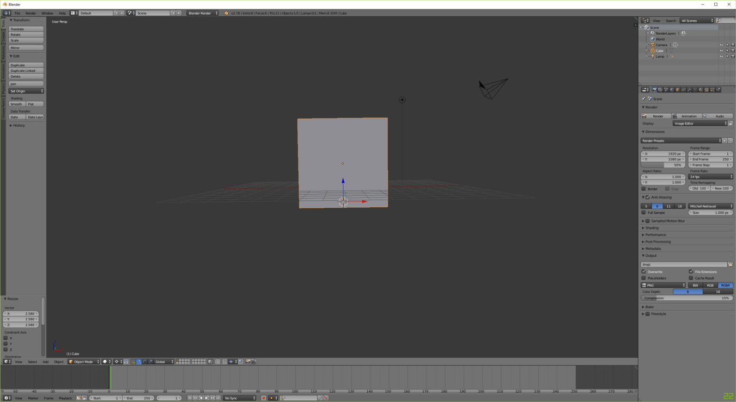Open the Material properties tab (sphere icon)

click(x=700, y=90)
